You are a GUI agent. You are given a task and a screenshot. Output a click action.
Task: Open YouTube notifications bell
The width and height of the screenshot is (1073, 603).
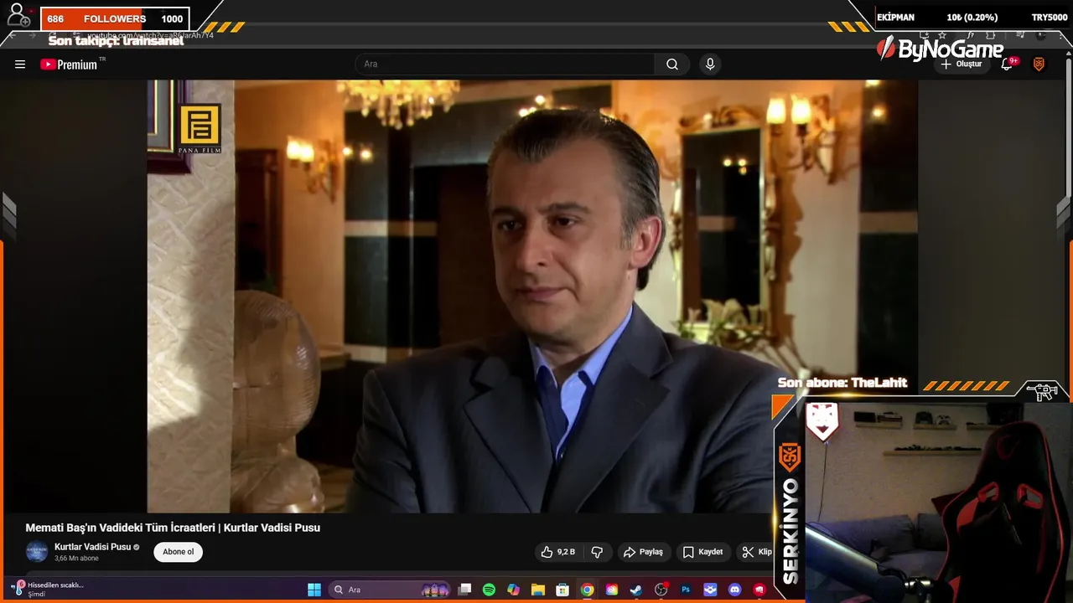1008,64
